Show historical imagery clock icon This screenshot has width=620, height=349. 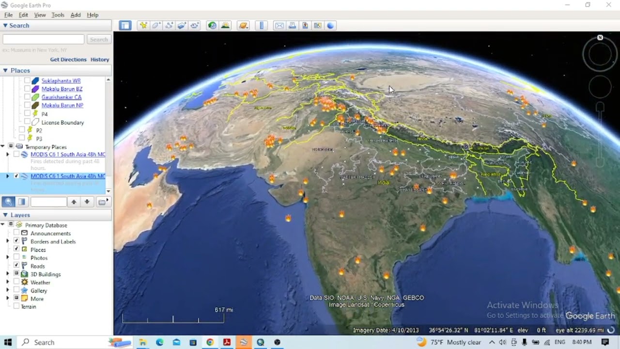tap(212, 26)
